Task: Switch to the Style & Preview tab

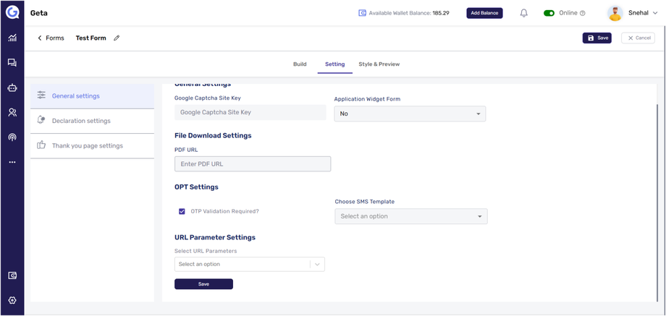Action: click(x=379, y=64)
